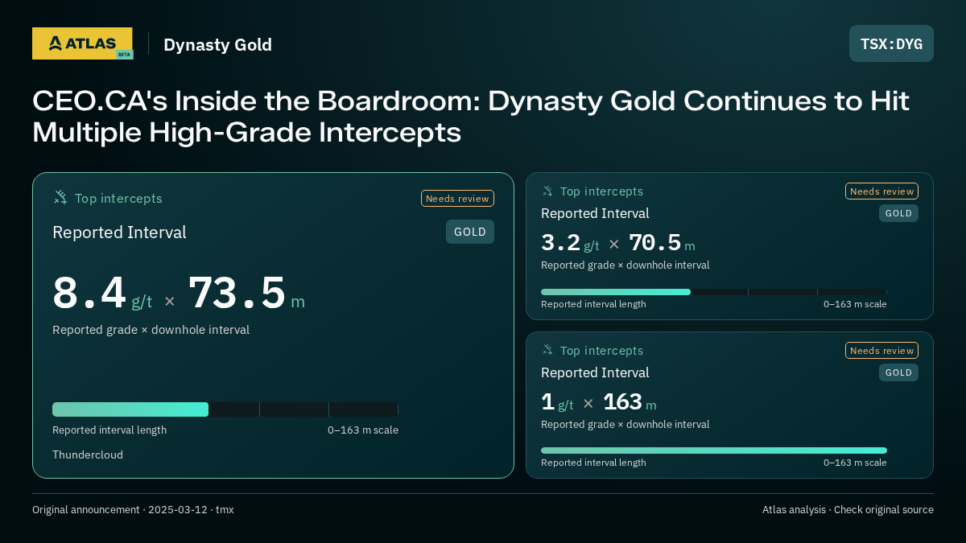
Task: Click the 163 m interval value
Action: (x=630, y=402)
